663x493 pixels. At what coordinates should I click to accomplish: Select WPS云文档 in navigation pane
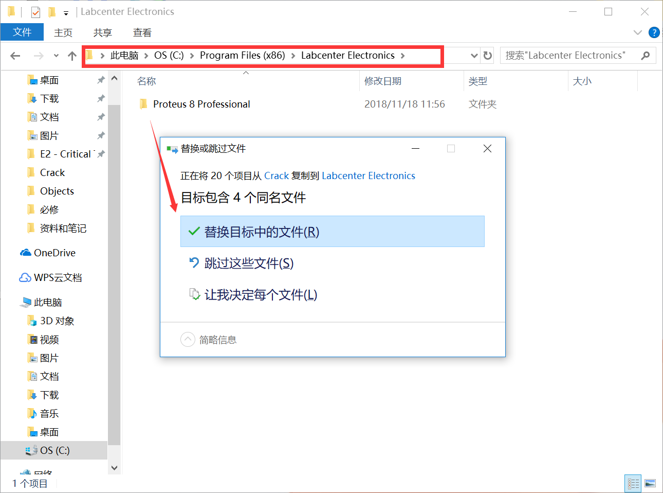click(58, 277)
